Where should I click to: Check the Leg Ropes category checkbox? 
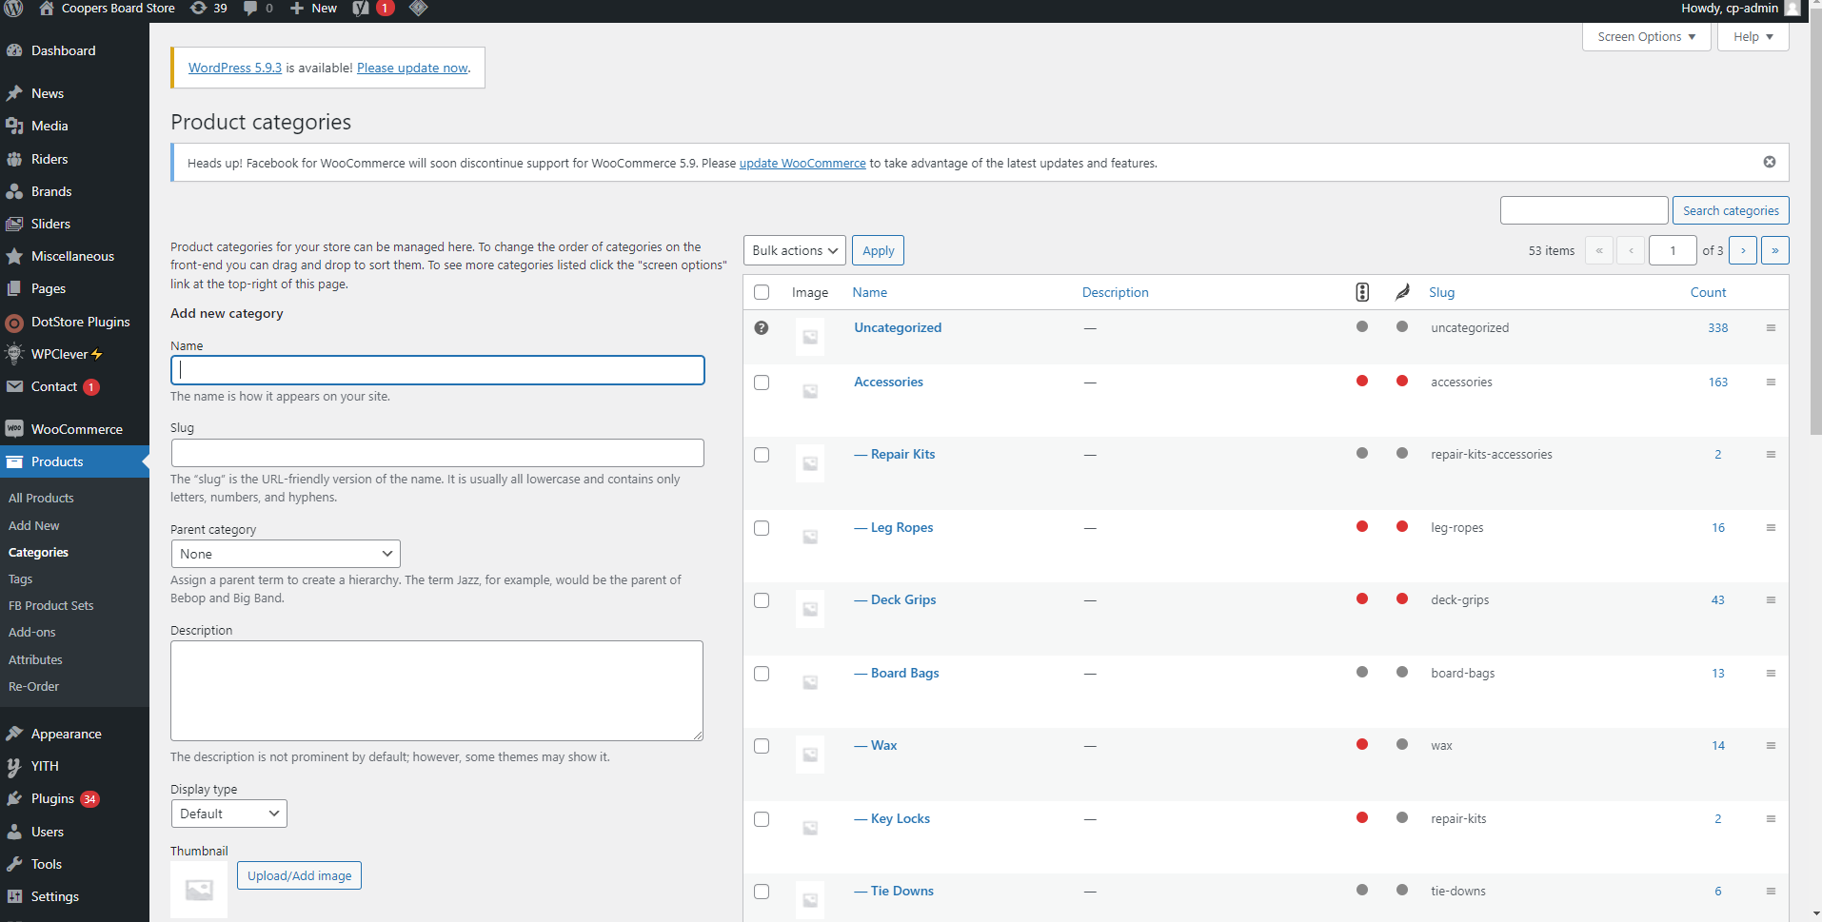(762, 528)
